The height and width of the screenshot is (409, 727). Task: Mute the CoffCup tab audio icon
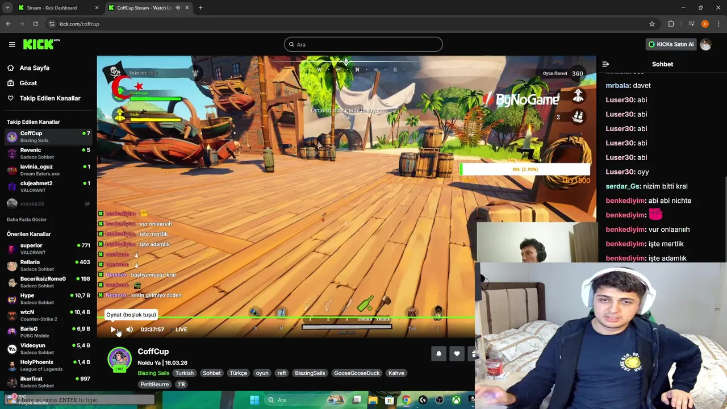point(178,8)
